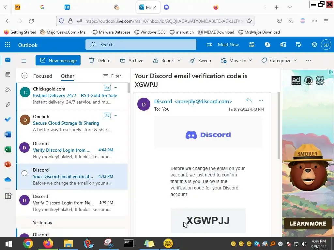The width and height of the screenshot is (334, 250).
Task: Open the My Day header icon
Action: coord(299,45)
